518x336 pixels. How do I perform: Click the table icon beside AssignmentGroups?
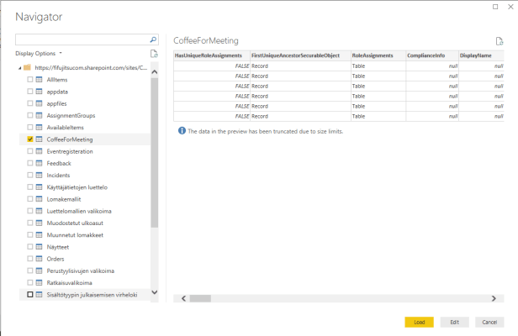[x=39, y=115]
